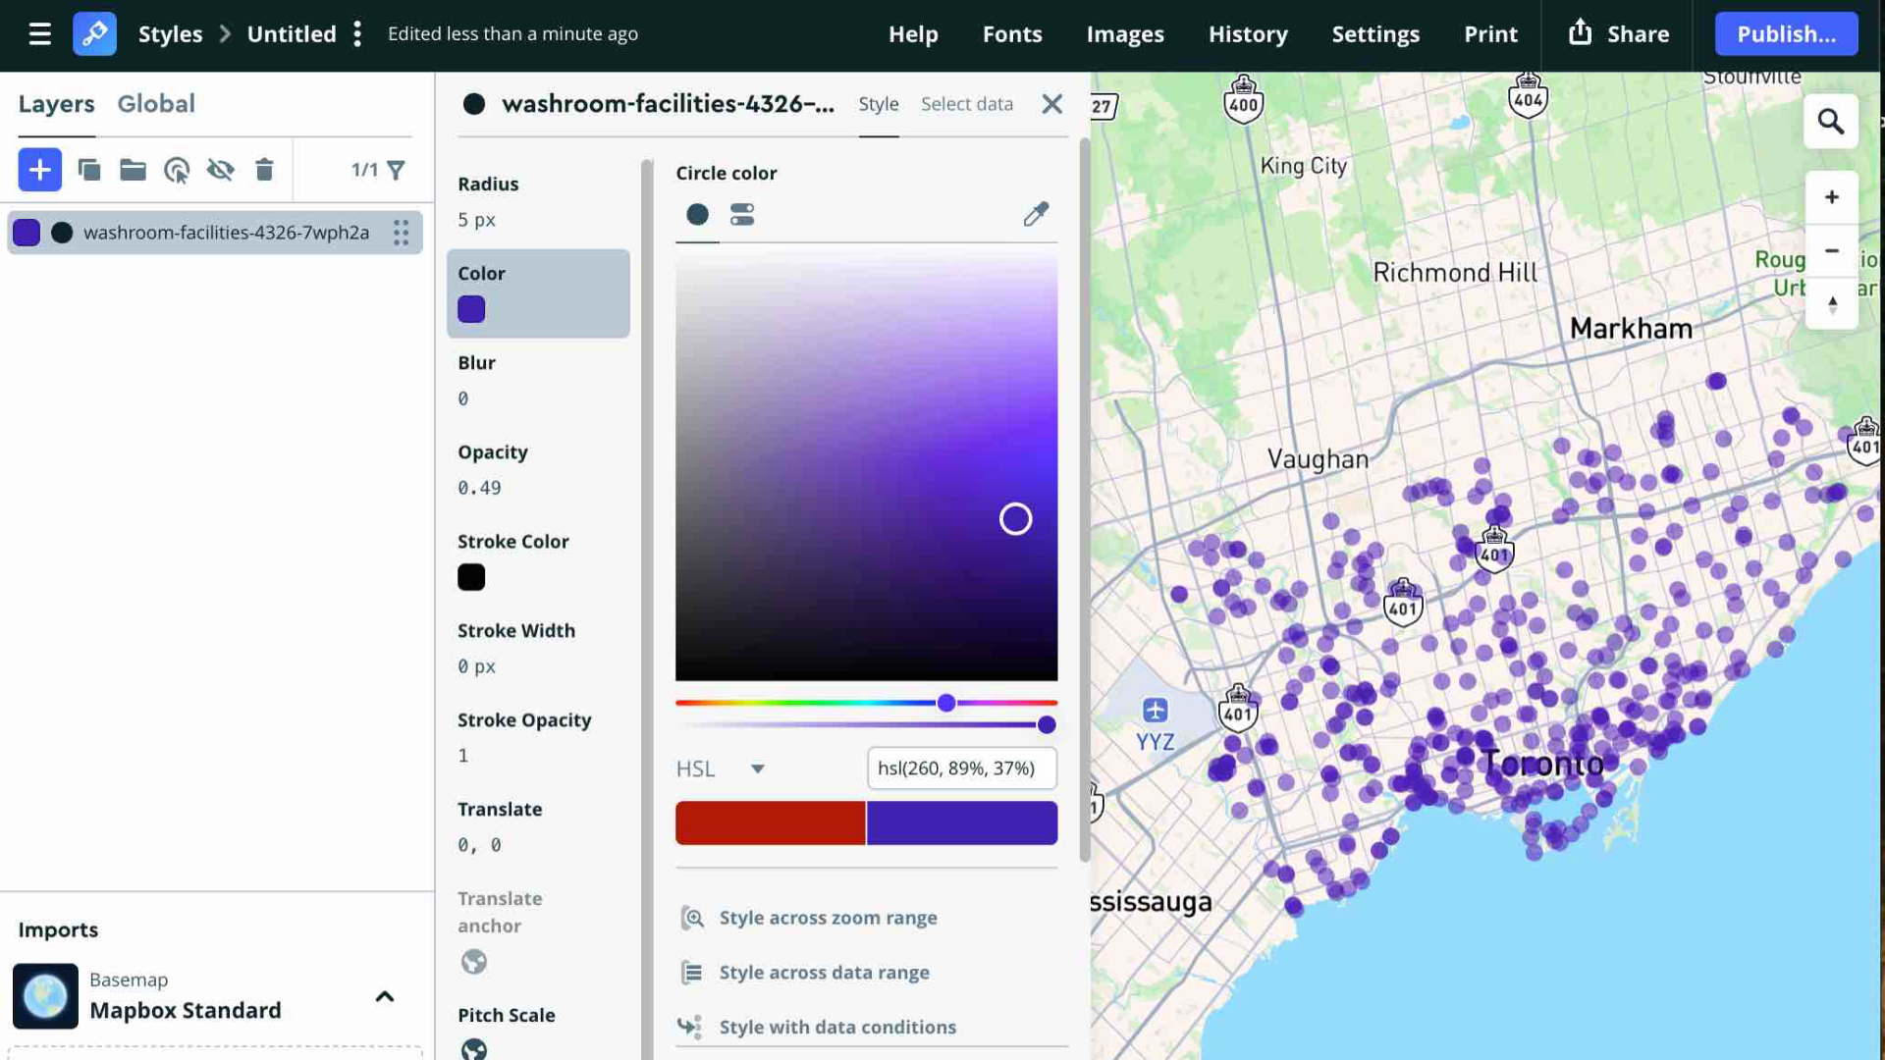This screenshot has height=1060, width=1885.
Task: Delete the washroom-facilities layer with the trash icon
Action: point(264,169)
